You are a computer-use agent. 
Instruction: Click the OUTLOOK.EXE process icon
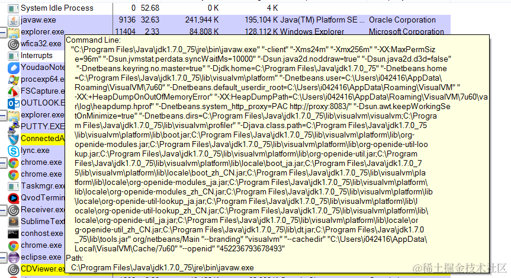[x=14, y=103]
